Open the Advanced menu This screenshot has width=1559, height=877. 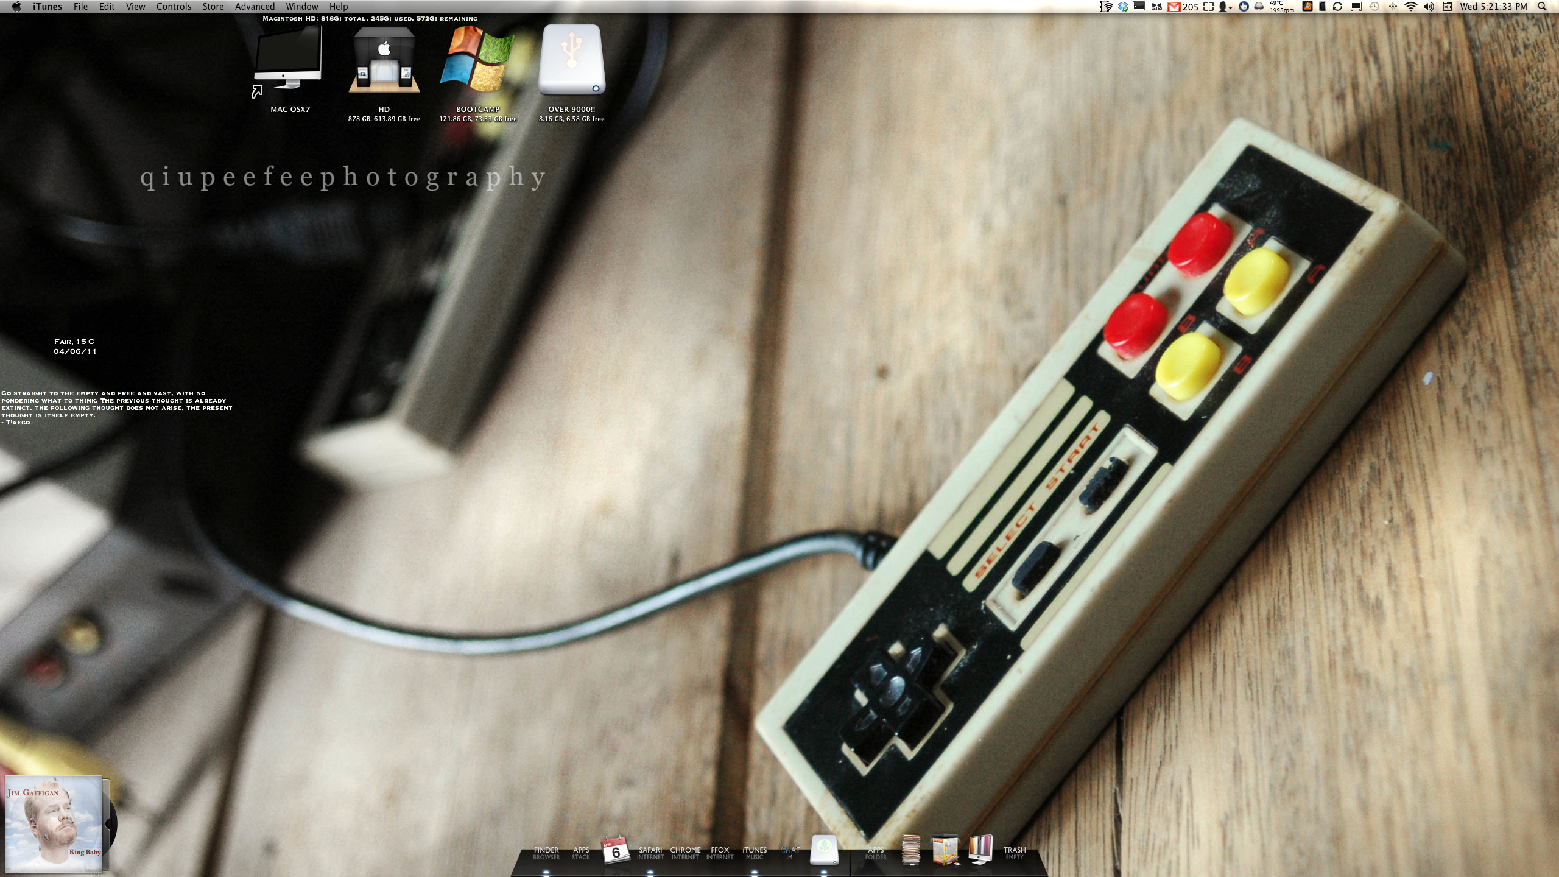point(255,7)
